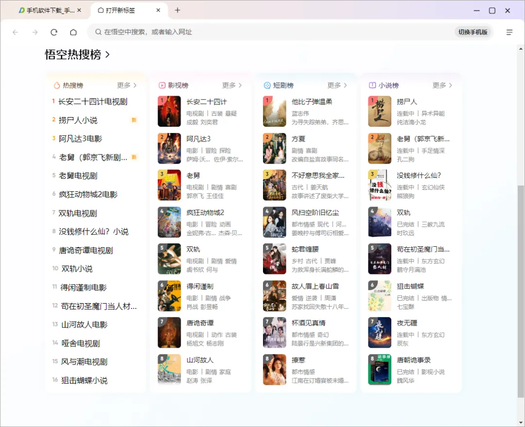Open hot search 长安二十四计电视剧

tap(93, 102)
